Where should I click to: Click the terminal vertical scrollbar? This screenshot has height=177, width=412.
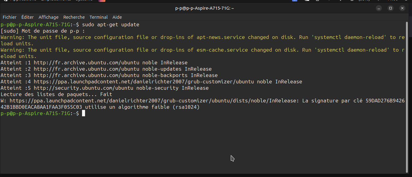[406, 97]
